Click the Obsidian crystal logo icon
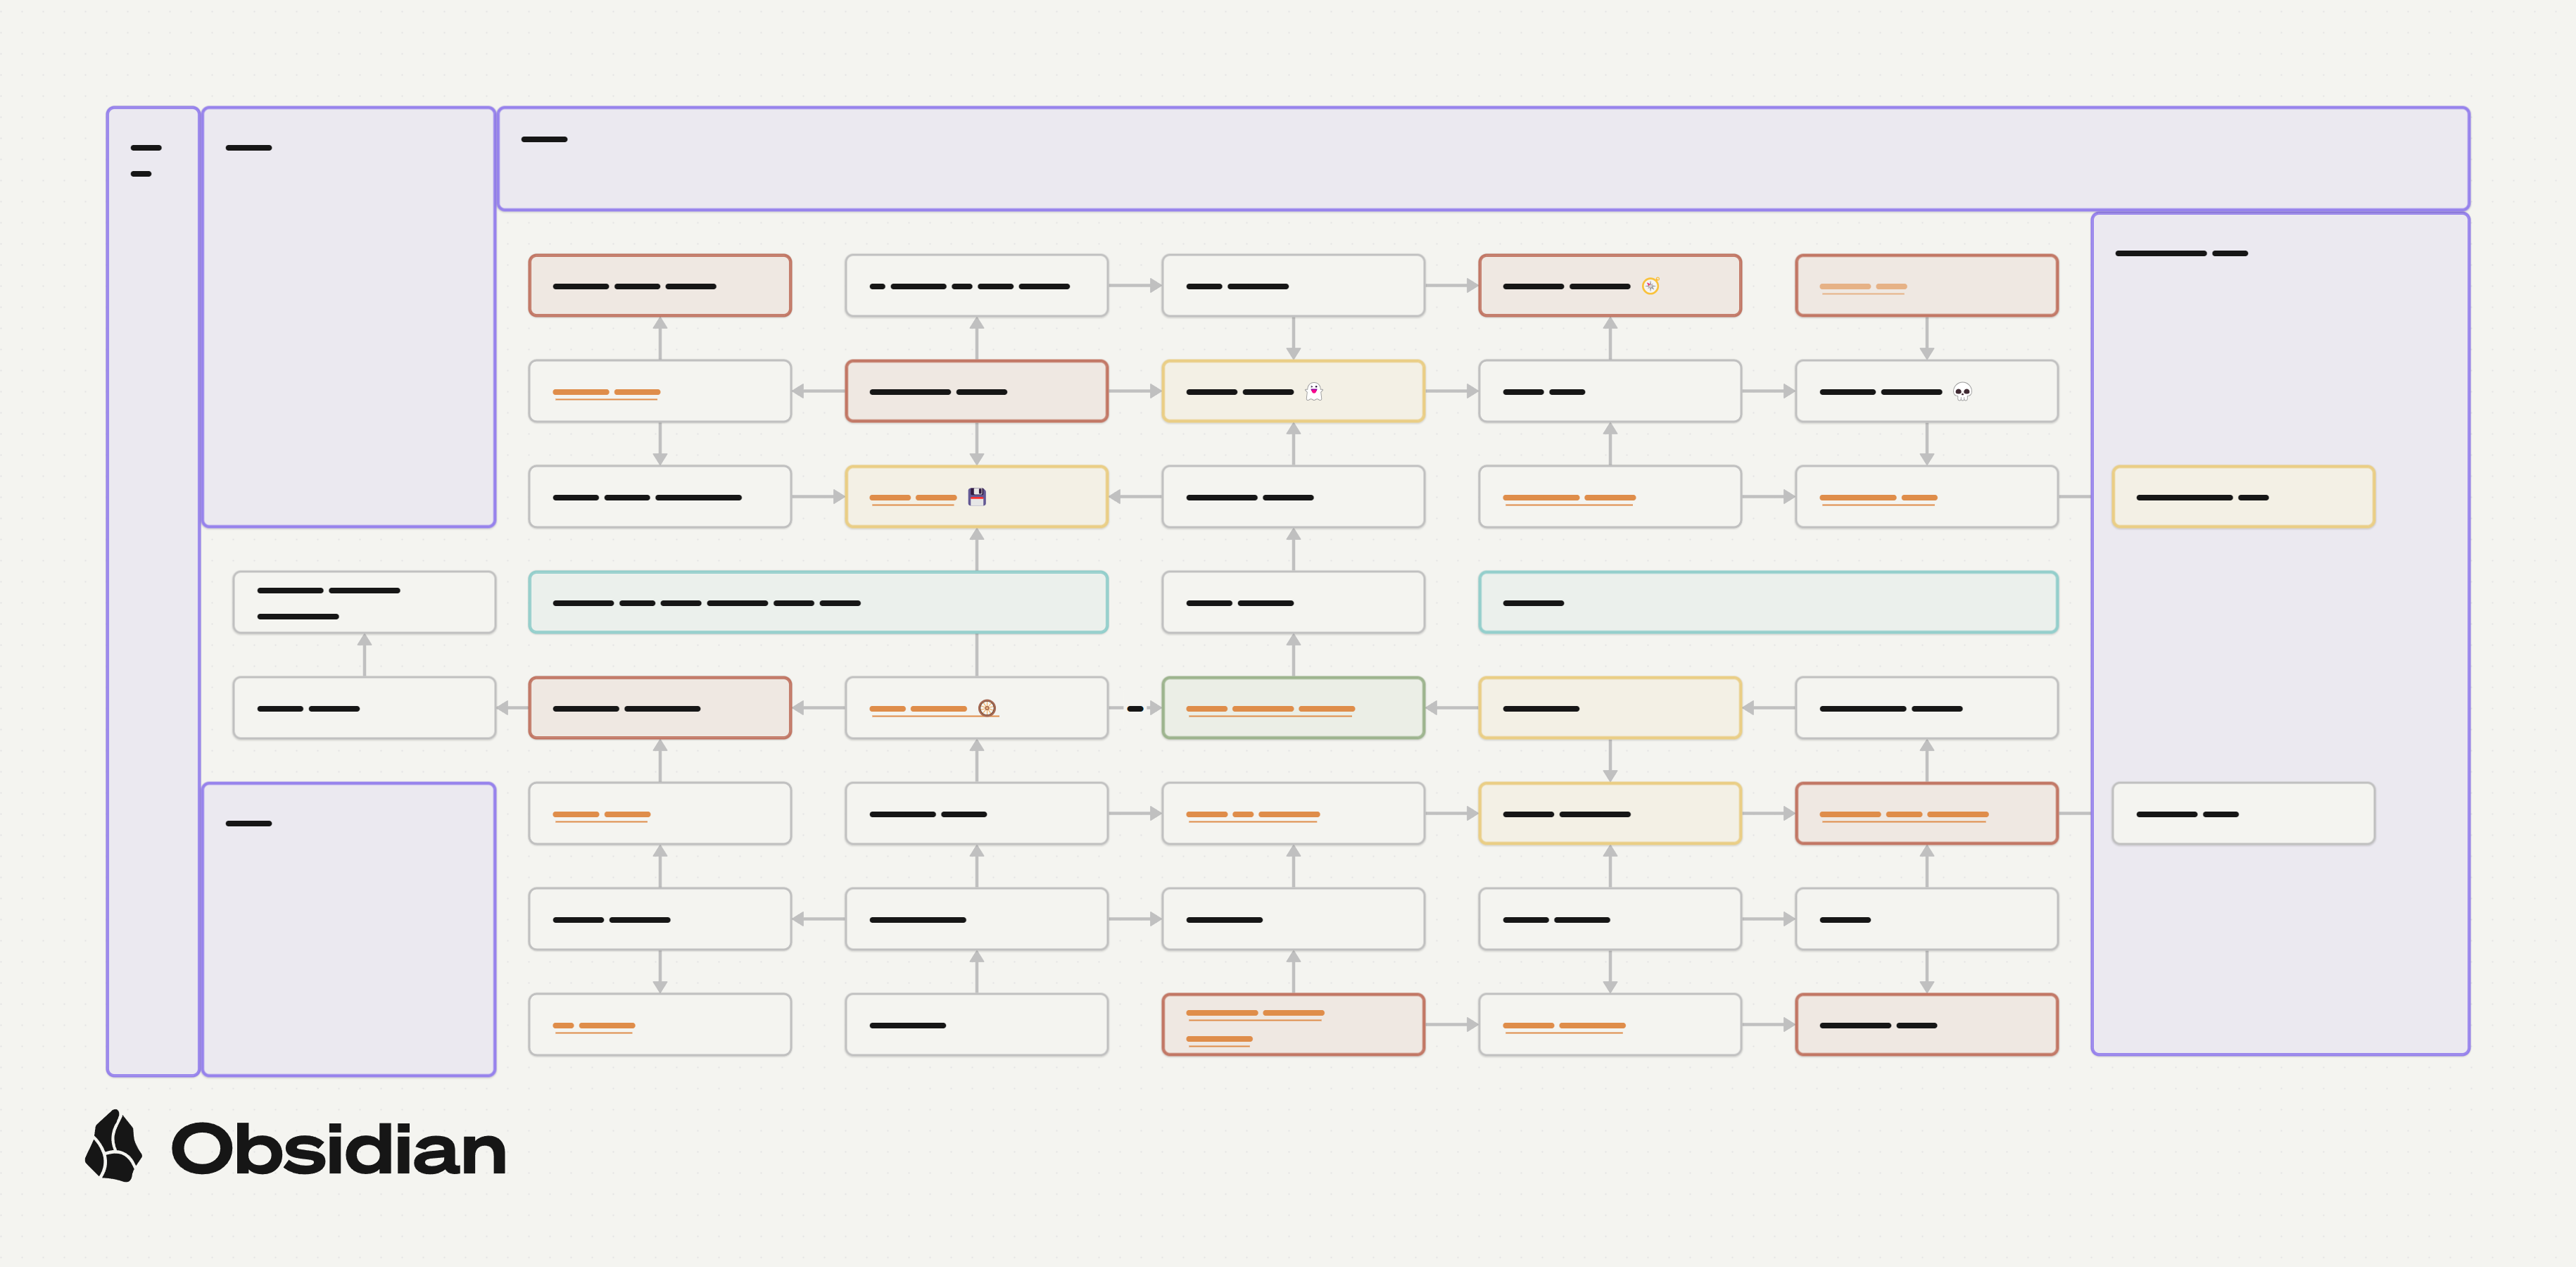 click(x=113, y=1146)
